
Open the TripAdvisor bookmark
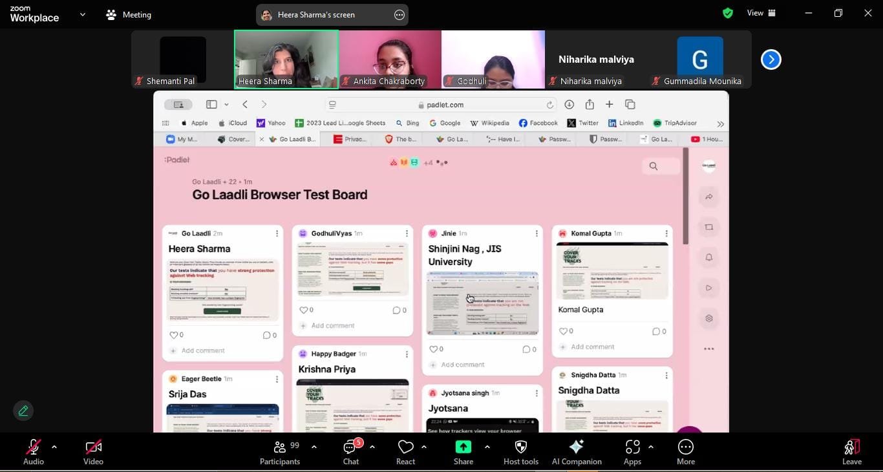tap(675, 123)
